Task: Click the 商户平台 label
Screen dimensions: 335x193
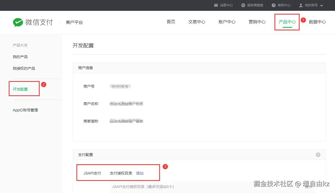Action: tap(74, 22)
